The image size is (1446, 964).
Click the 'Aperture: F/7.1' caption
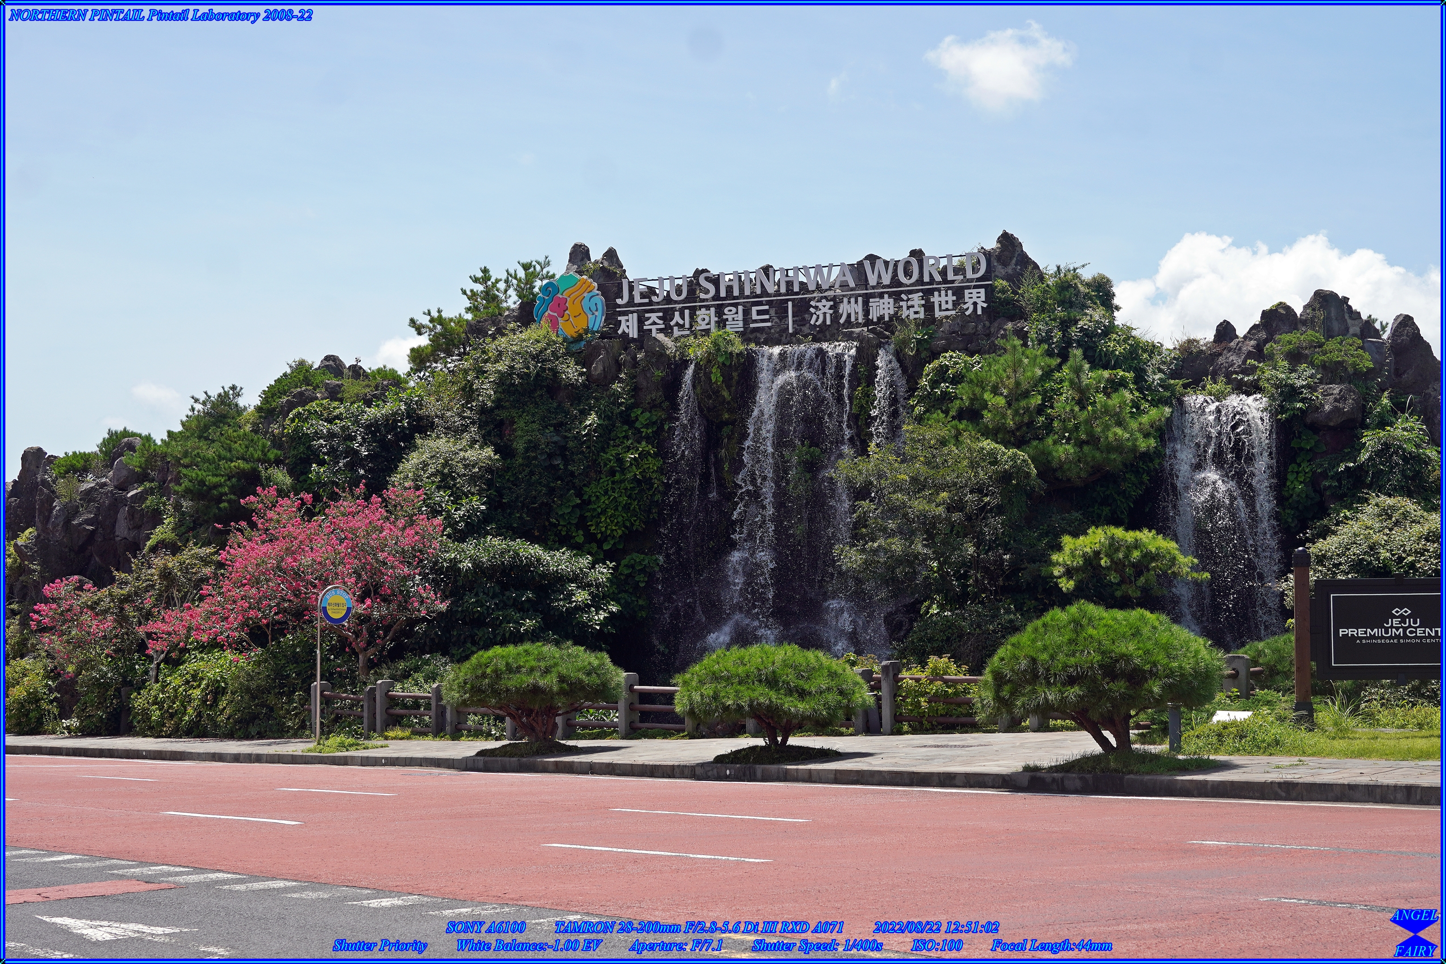(x=676, y=946)
